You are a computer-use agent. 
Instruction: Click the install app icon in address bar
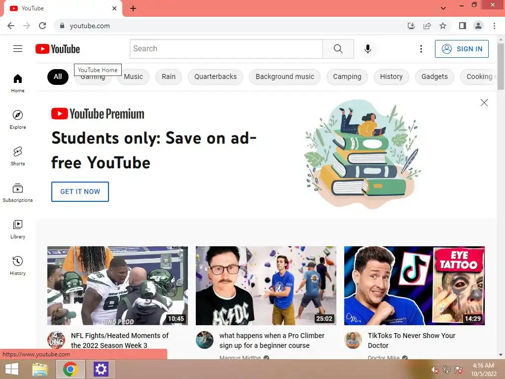click(411, 26)
